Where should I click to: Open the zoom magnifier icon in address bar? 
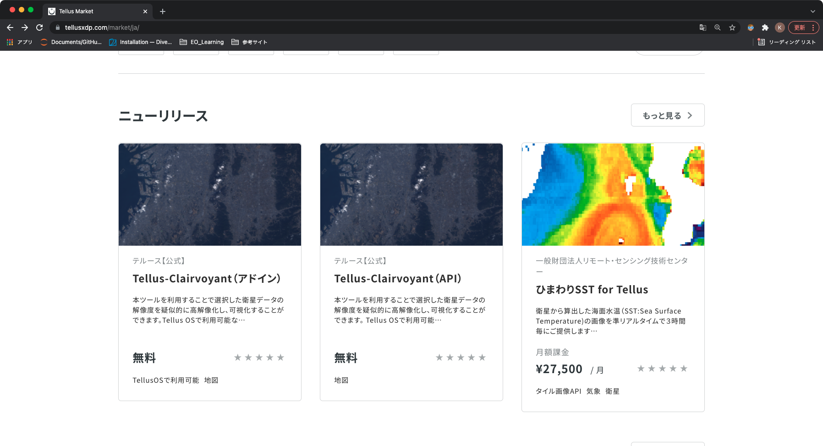click(x=718, y=28)
